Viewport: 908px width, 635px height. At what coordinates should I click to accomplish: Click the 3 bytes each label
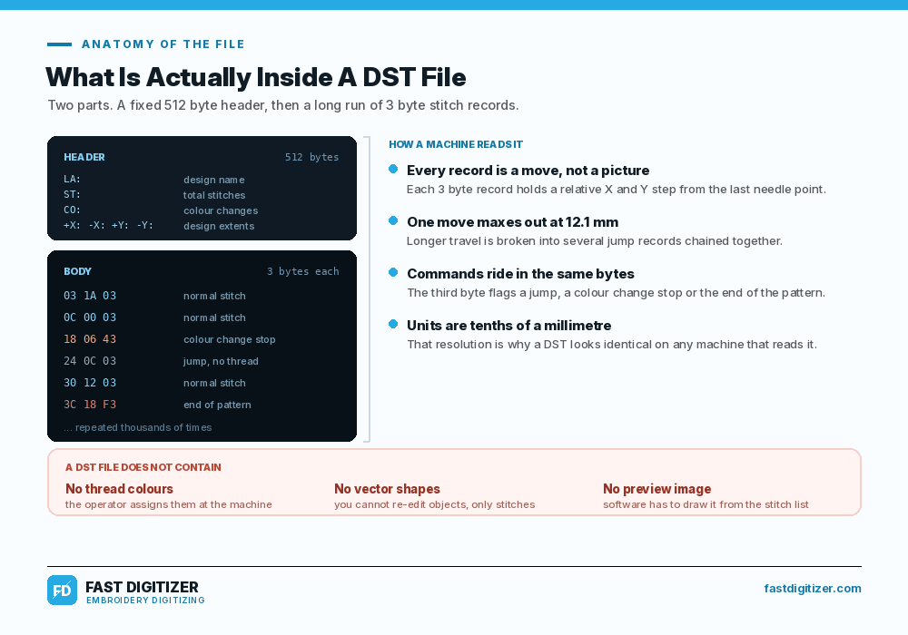coord(303,271)
